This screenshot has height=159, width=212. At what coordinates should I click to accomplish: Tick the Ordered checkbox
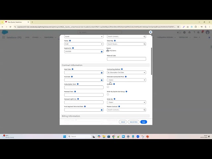point(108,87)
